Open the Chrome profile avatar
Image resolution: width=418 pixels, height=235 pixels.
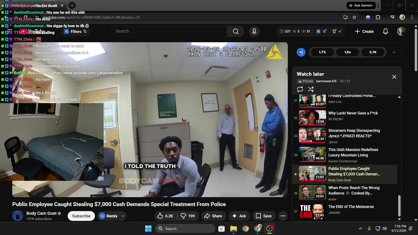pos(402,17)
